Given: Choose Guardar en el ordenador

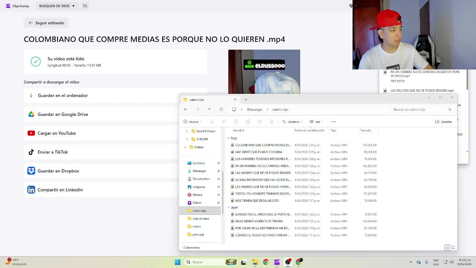Looking at the screenshot, I should click(x=115, y=95).
